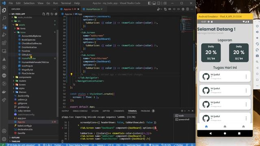Screen dimensions: 260x146
Task: Open the Explorer view in activity bar
Action: 4,10
